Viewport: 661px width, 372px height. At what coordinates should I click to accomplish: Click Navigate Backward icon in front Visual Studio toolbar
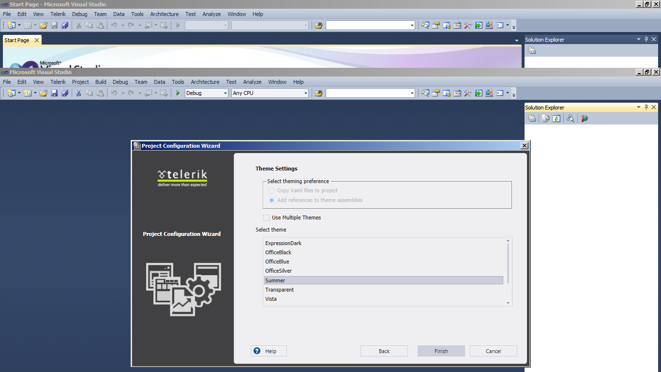(148, 93)
